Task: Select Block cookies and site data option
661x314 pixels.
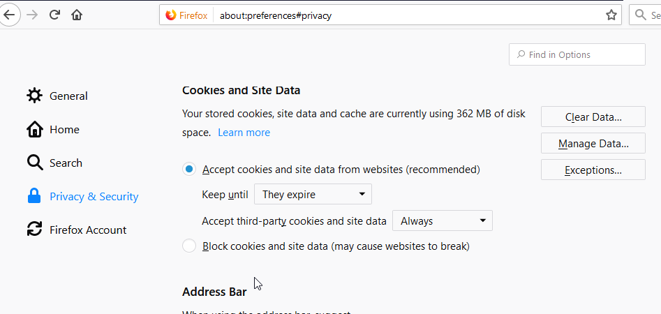Action: [189, 246]
